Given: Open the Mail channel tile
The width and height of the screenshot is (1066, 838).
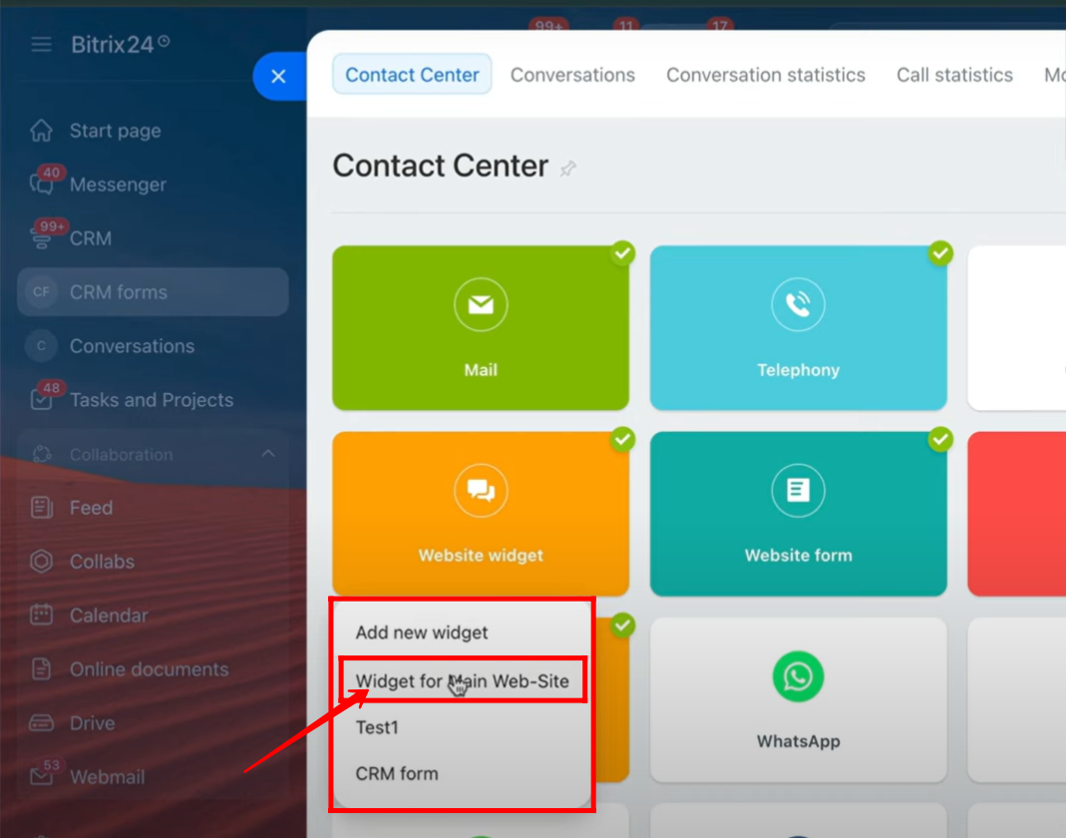Looking at the screenshot, I should point(481,328).
